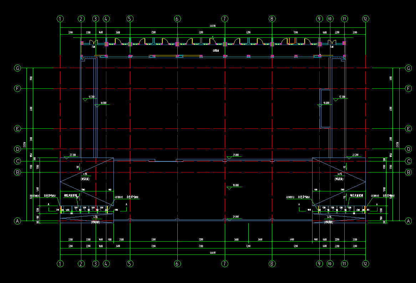This screenshot has width=416, height=283.
Task: Select the right-side axis bubble E
Action: 409,129
